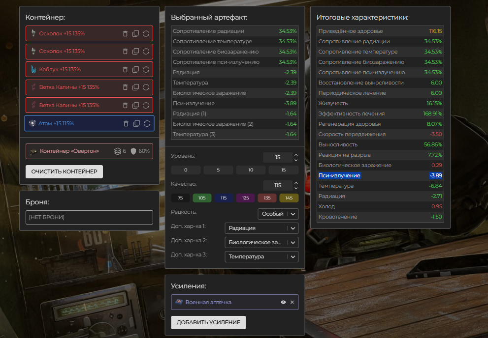The height and width of the screenshot is (338, 488).
Task: Select the Военная аптечка boost entry
Action: pos(235,302)
